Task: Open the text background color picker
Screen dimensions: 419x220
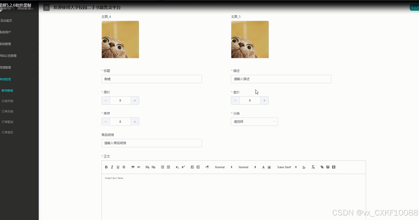Action: coord(269,167)
